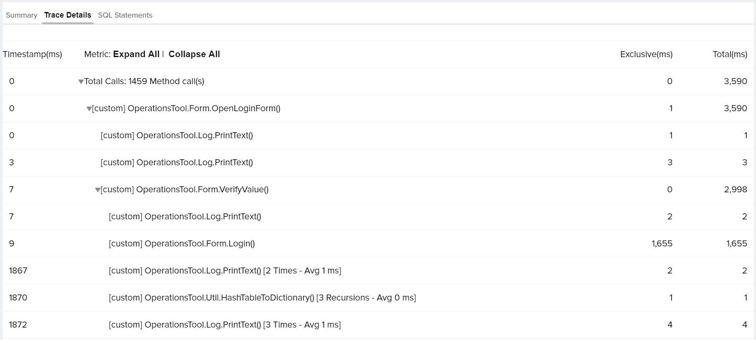The width and height of the screenshot is (756, 340).
Task: Click the Total(ms) column header
Action: click(x=730, y=55)
